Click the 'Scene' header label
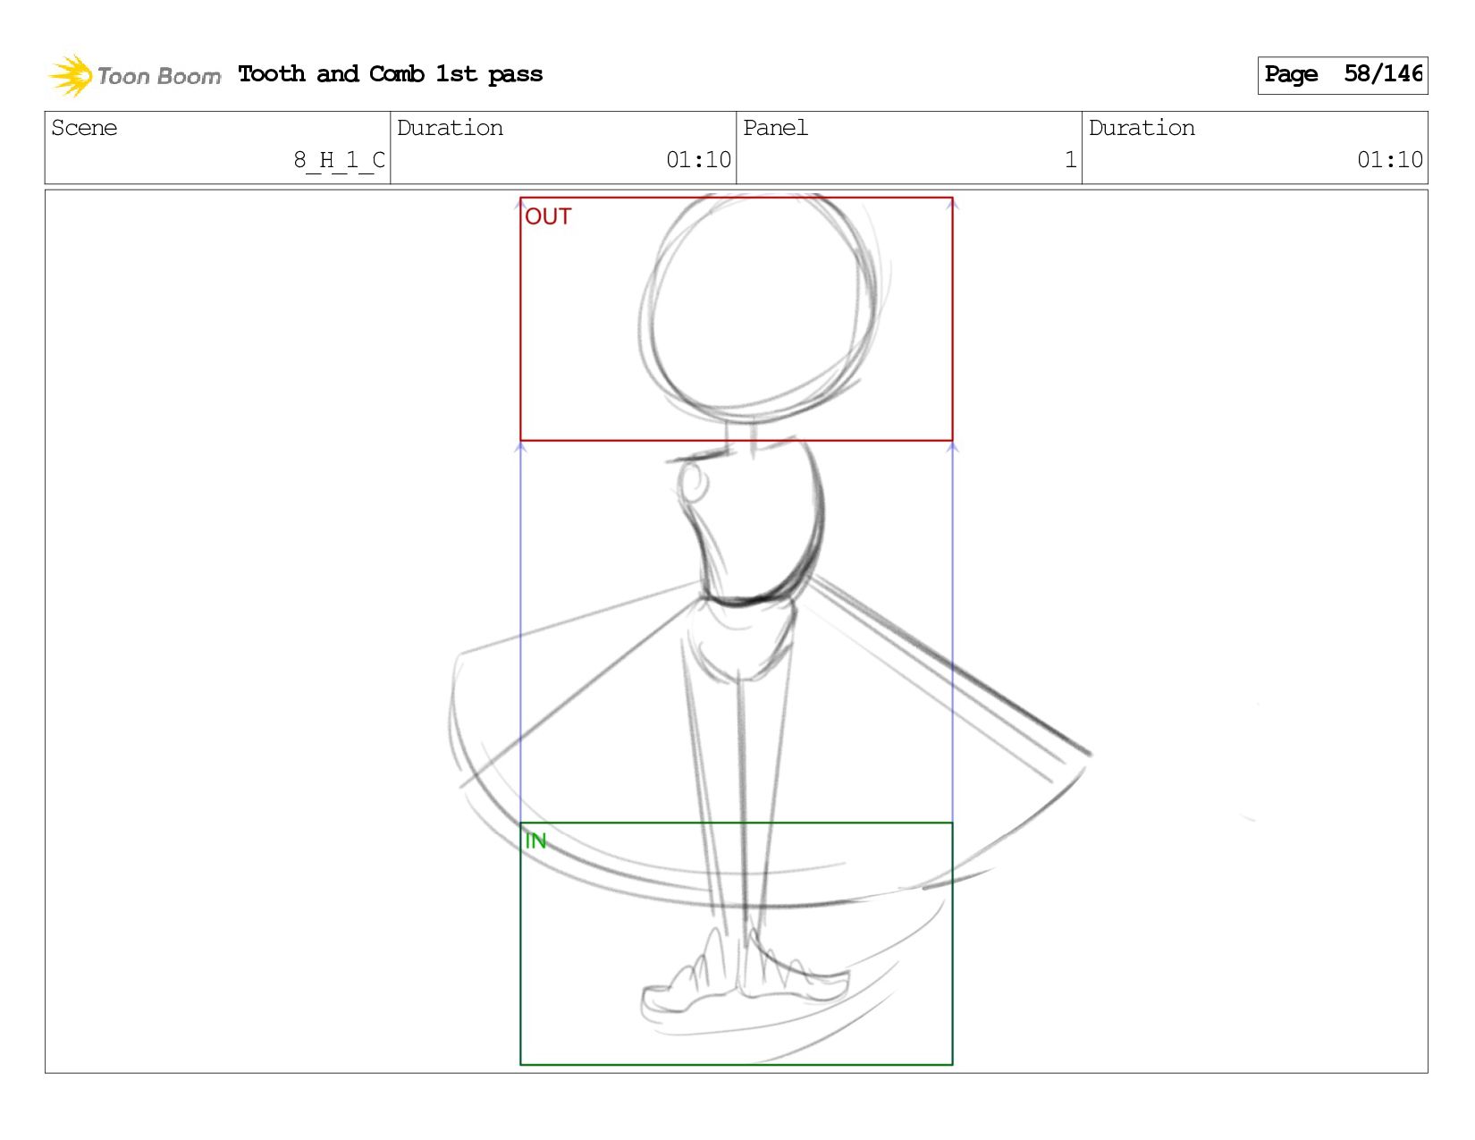The height and width of the screenshot is (1140, 1475). click(x=84, y=128)
